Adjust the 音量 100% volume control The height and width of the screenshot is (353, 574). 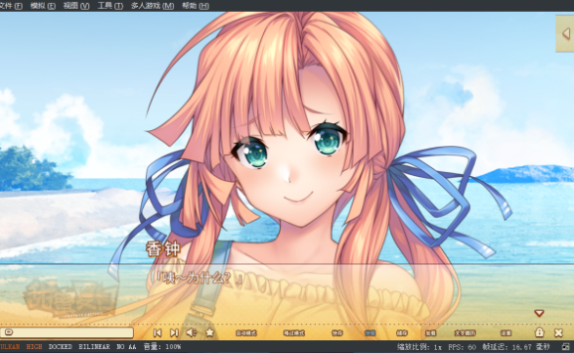point(162,346)
